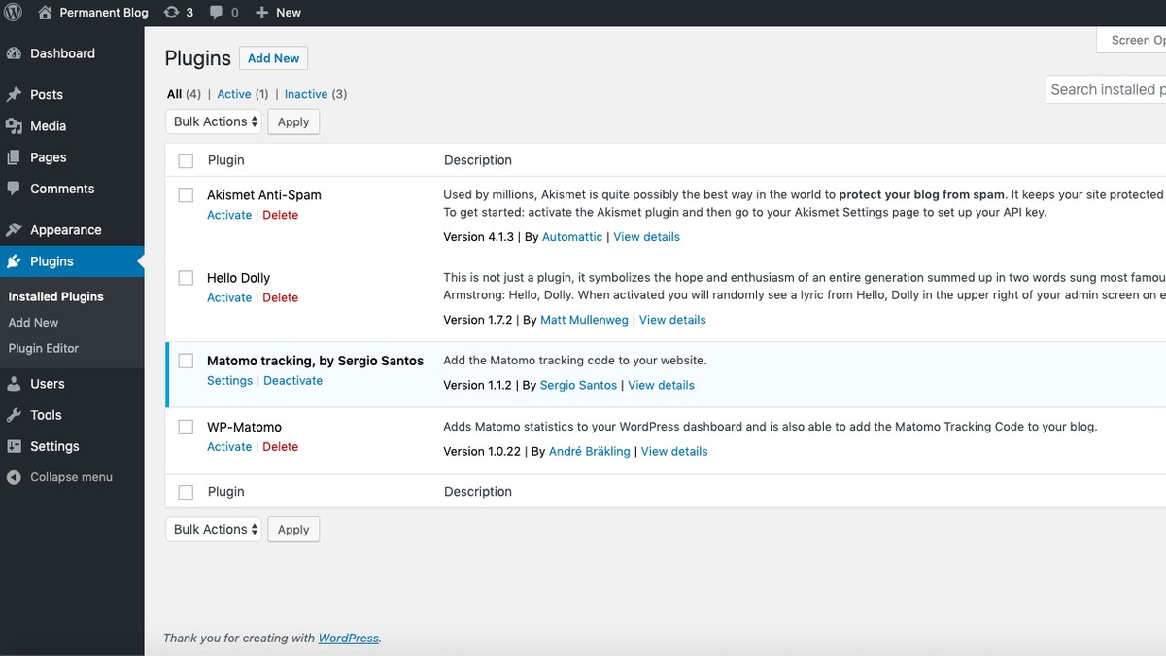Click the Plugins plug icon
Screen dimensions: 1166x656
pyautogui.click(x=14, y=261)
